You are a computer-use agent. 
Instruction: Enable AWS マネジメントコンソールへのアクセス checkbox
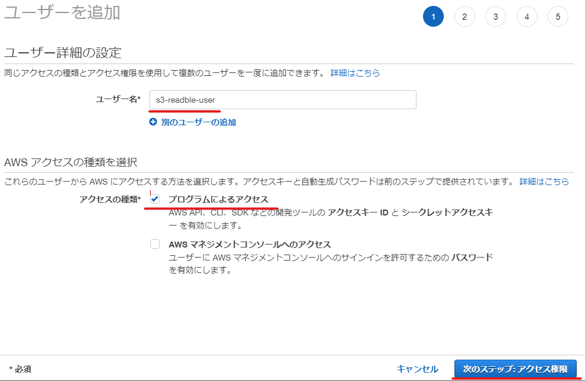pos(155,244)
